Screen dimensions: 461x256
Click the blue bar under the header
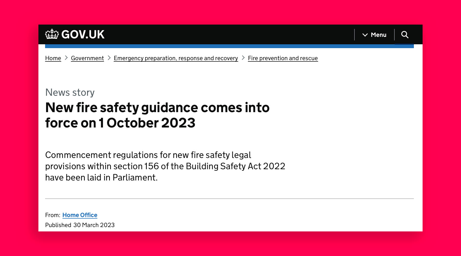coord(229,46)
